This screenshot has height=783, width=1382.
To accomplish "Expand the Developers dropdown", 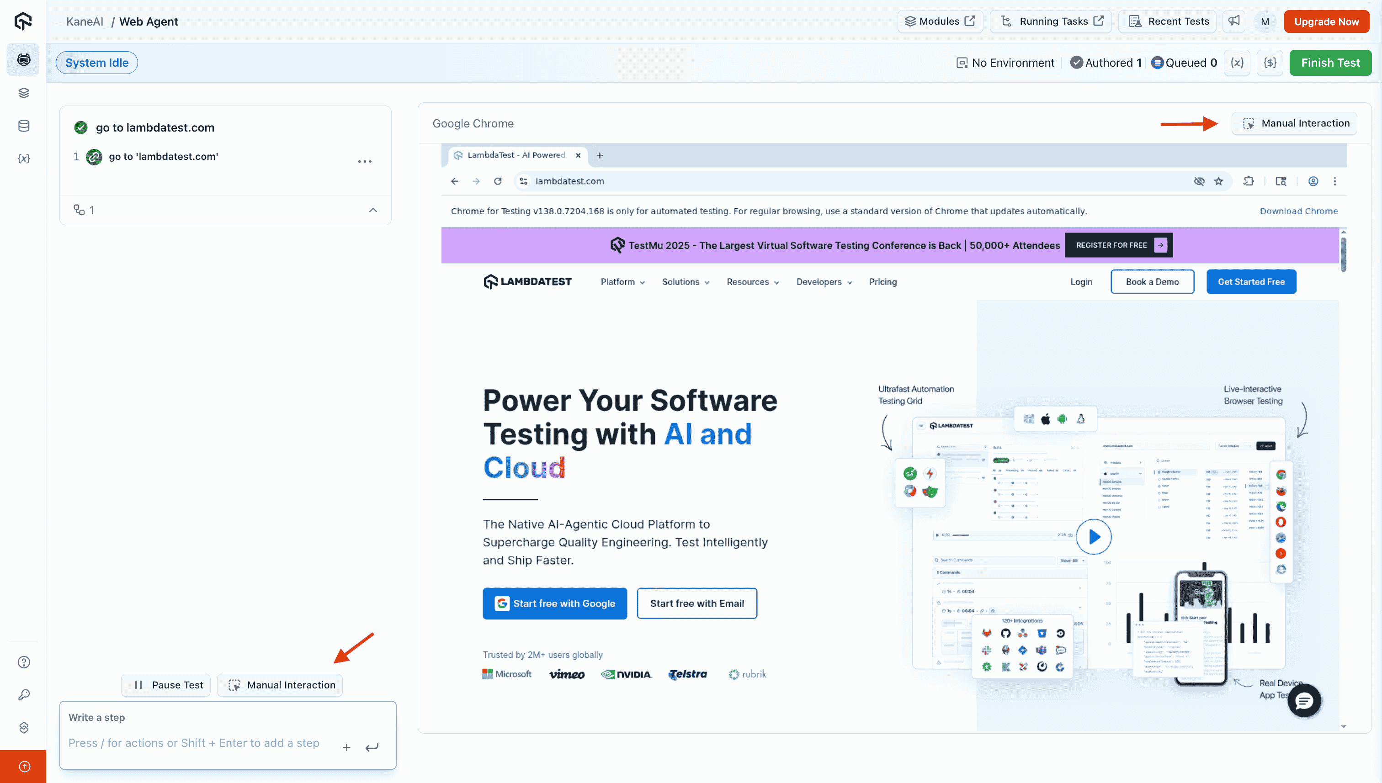I will coord(824,282).
